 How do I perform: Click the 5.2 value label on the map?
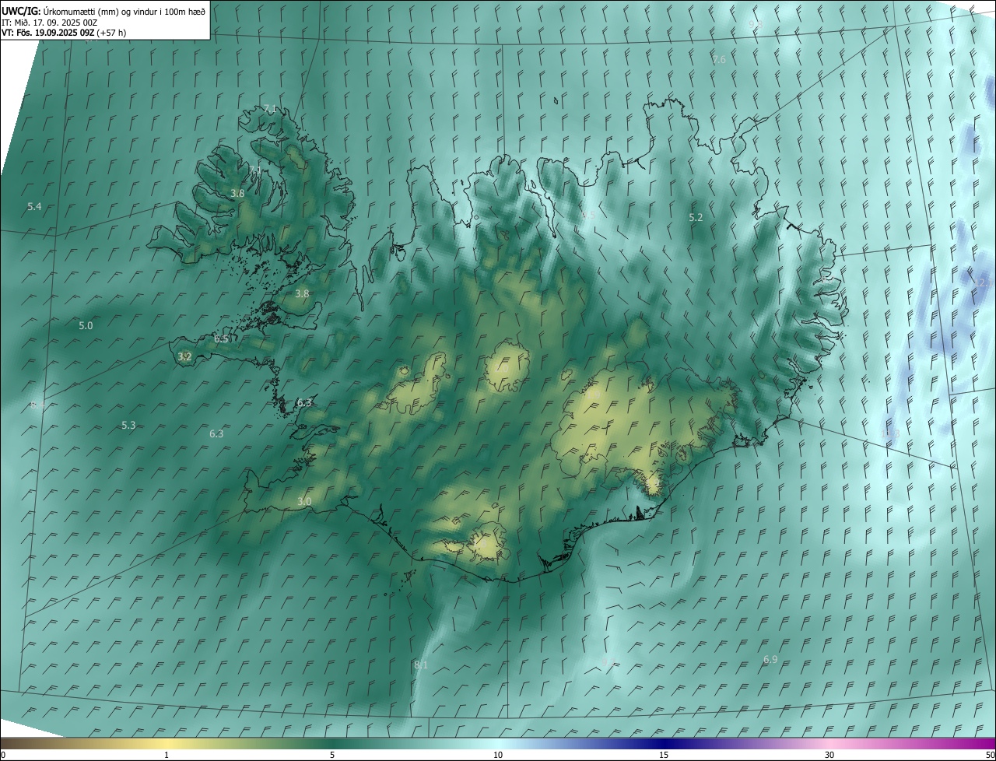696,218
